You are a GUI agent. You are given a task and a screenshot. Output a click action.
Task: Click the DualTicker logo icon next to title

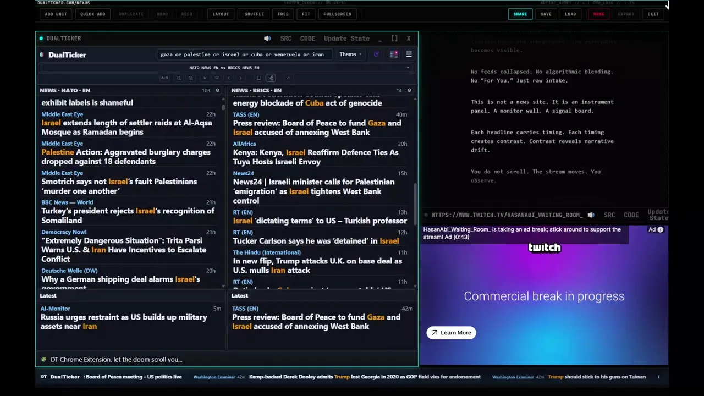click(x=42, y=55)
